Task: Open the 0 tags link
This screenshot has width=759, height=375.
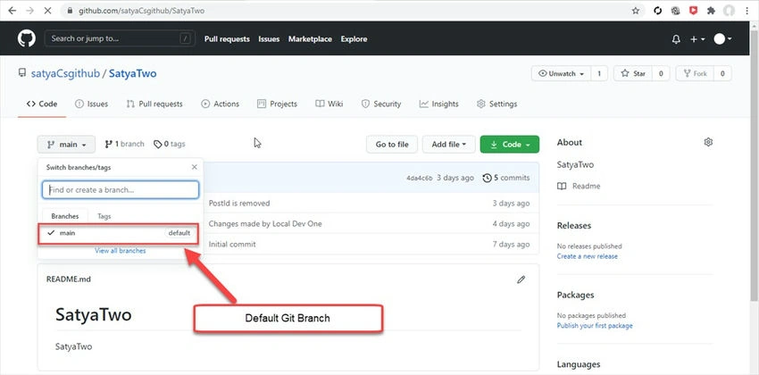Action: click(x=170, y=144)
